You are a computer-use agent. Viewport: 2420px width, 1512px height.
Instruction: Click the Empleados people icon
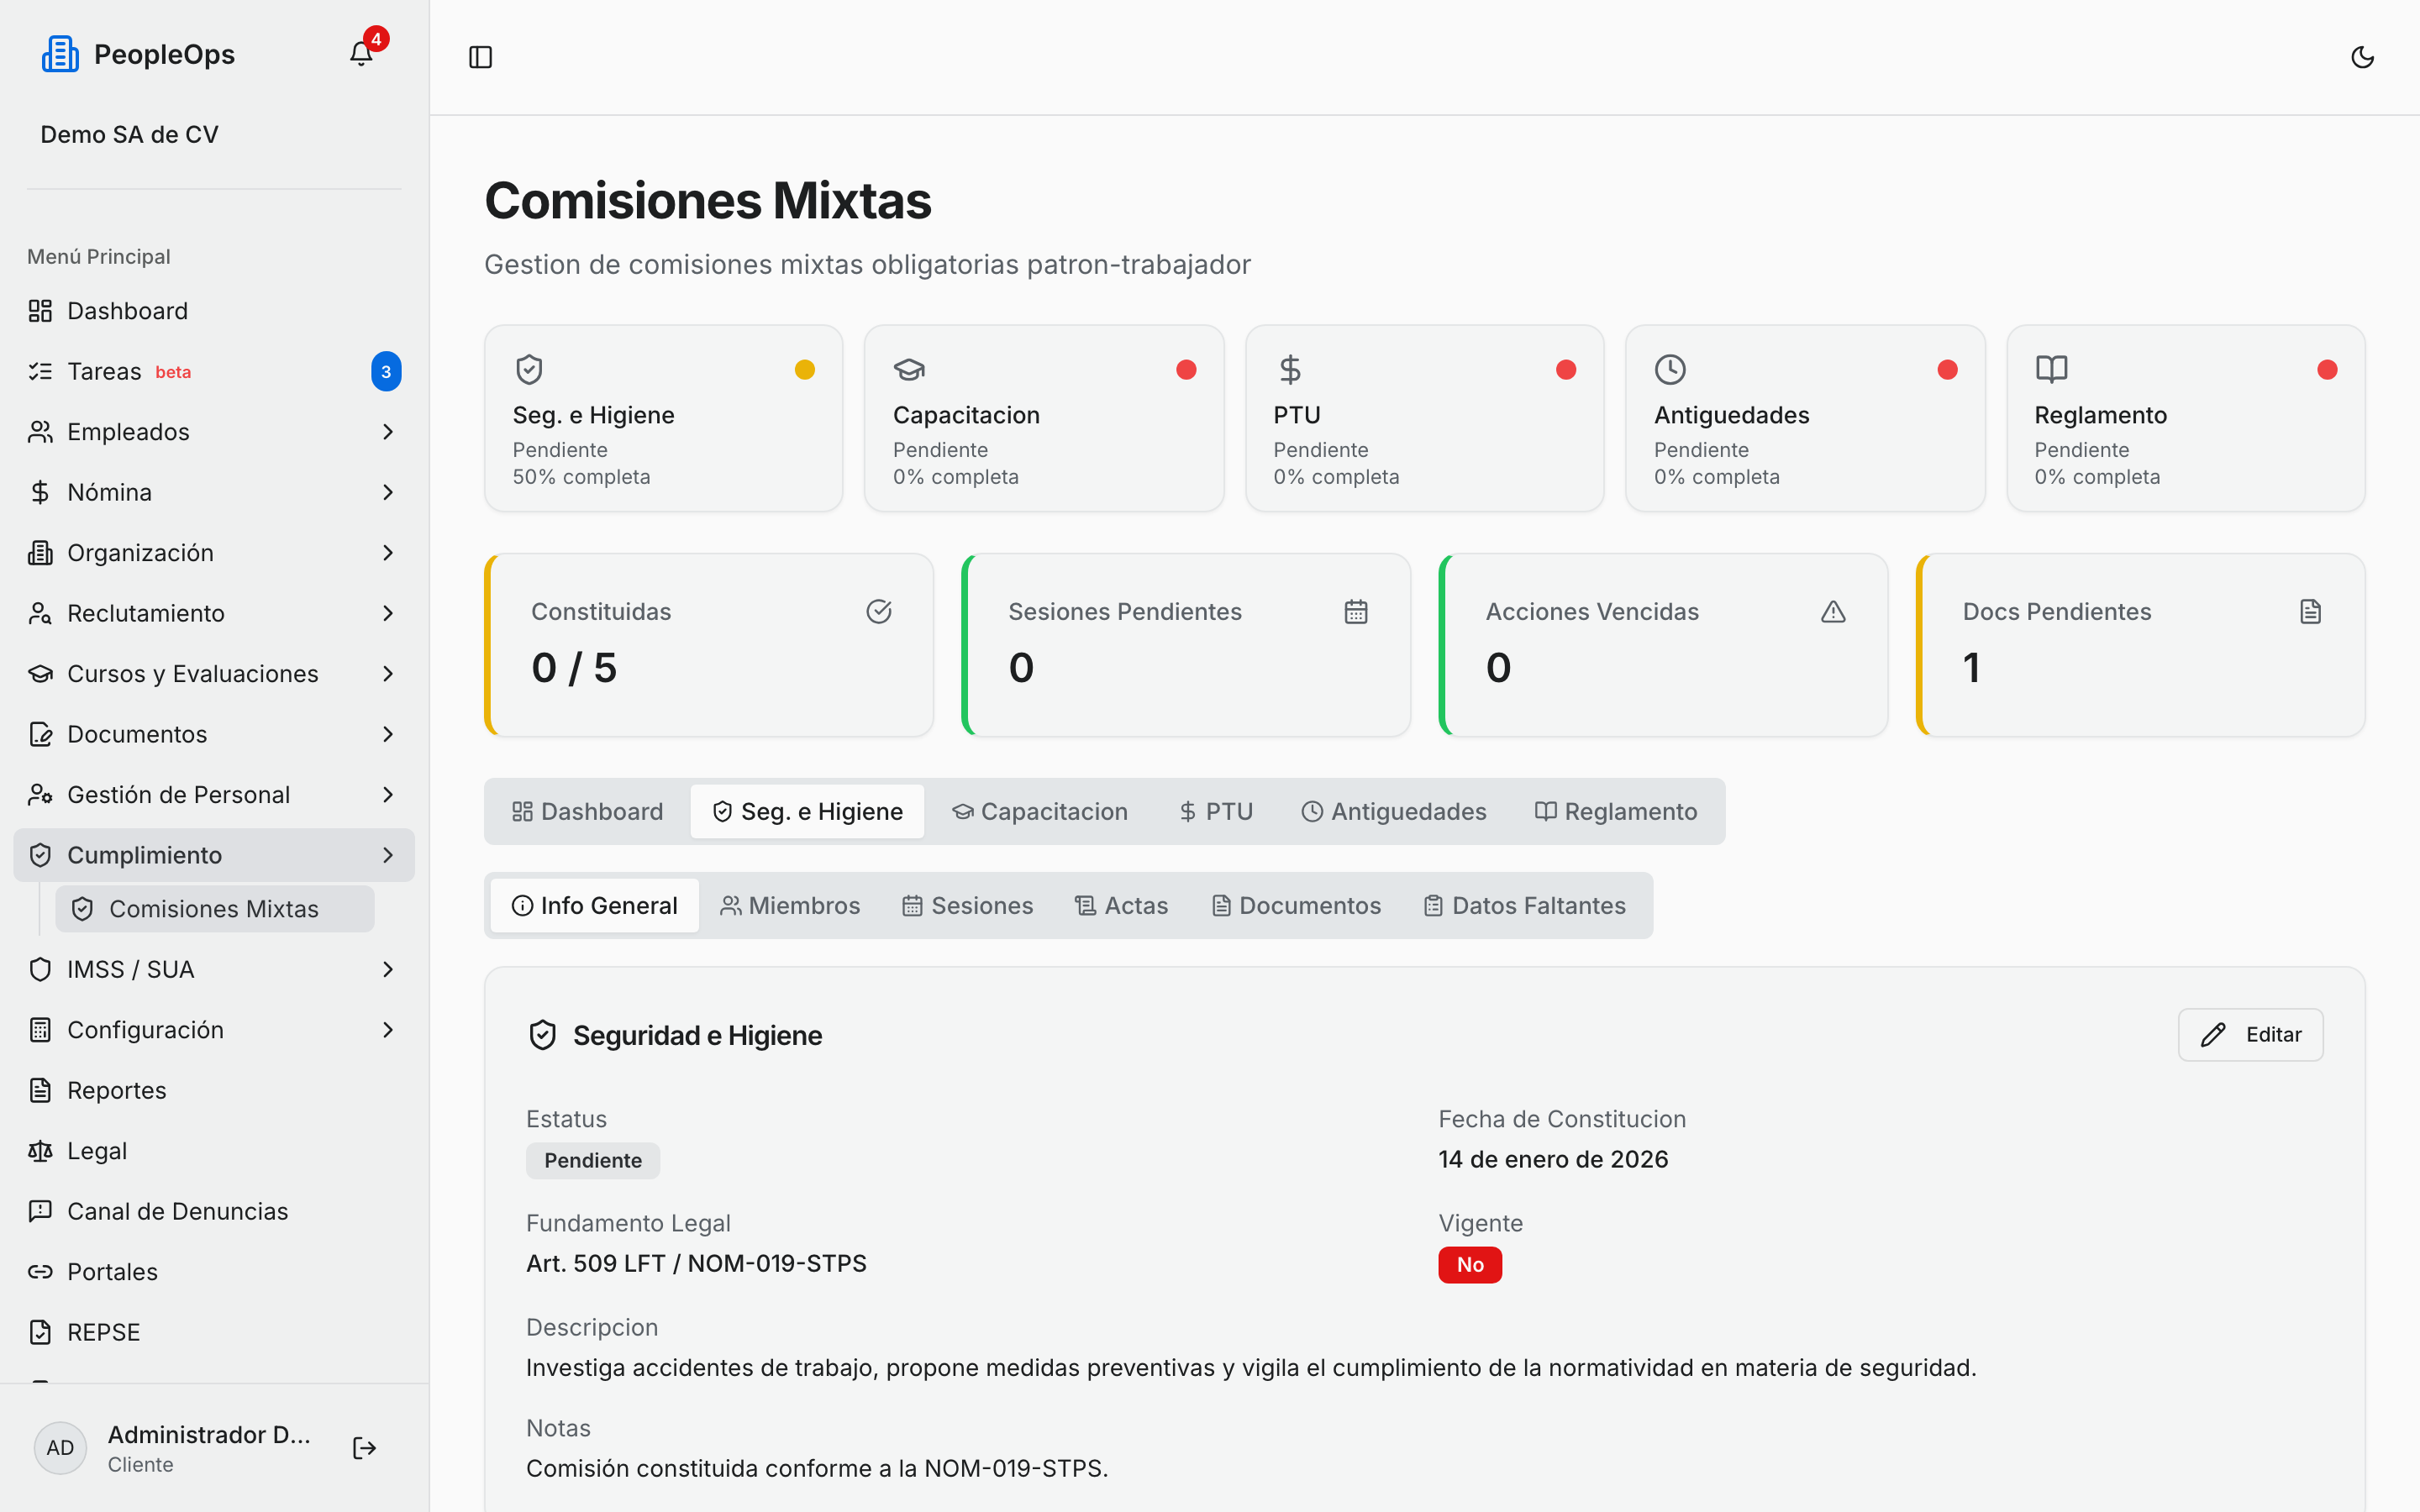40,432
